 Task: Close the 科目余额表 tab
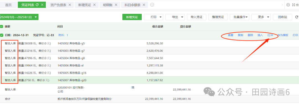pyautogui.click(x=144, y=5)
